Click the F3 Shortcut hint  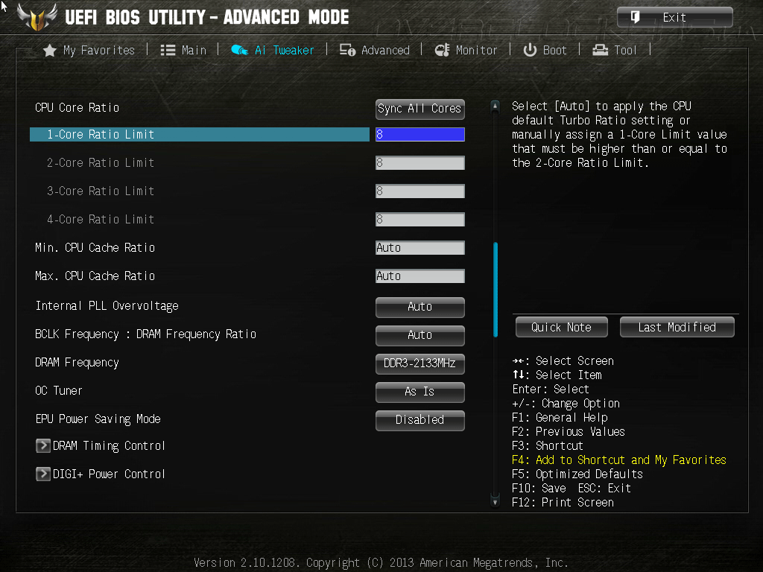[548, 445]
